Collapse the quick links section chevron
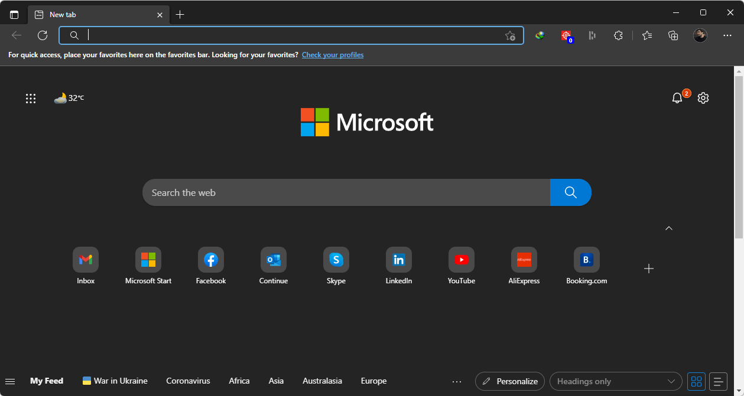 [669, 228]
